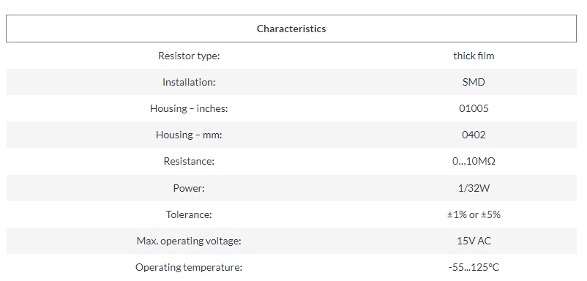Click the 'thick film' value
The height and width of the screenshot is (281, 587).
coord(474,56)
